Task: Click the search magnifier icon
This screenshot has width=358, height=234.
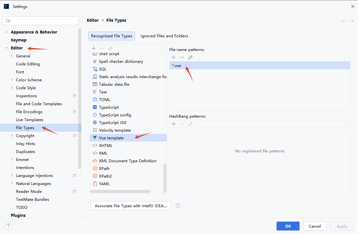Action: point(8,21)
